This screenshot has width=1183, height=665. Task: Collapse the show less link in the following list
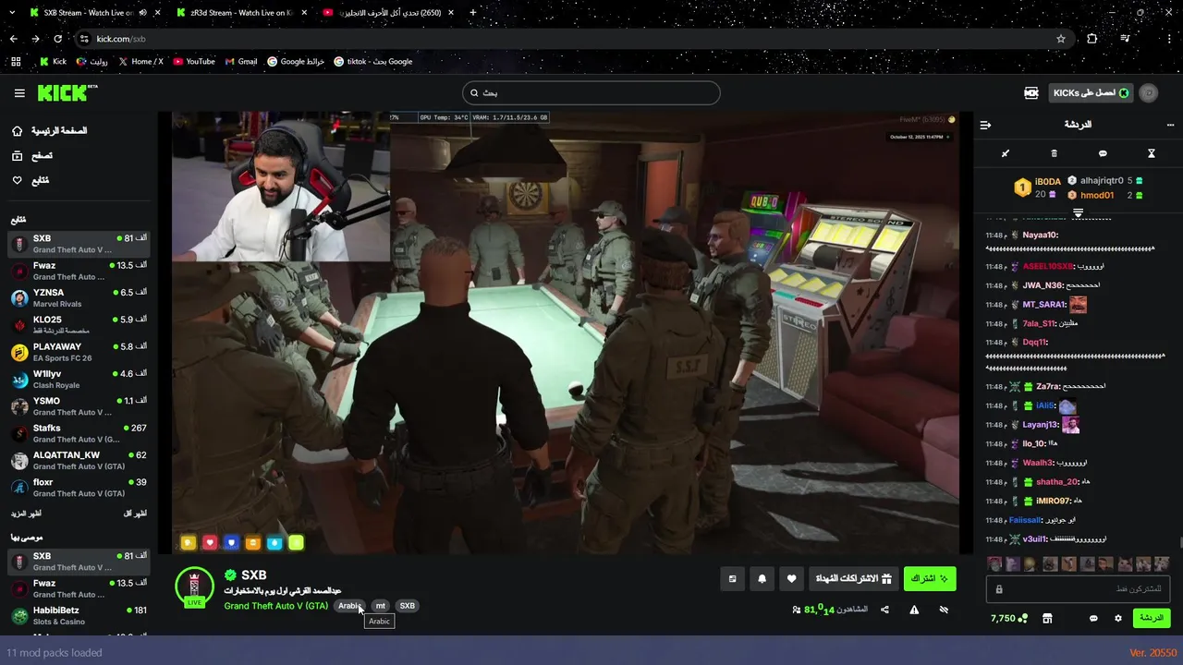pos(136,514)
